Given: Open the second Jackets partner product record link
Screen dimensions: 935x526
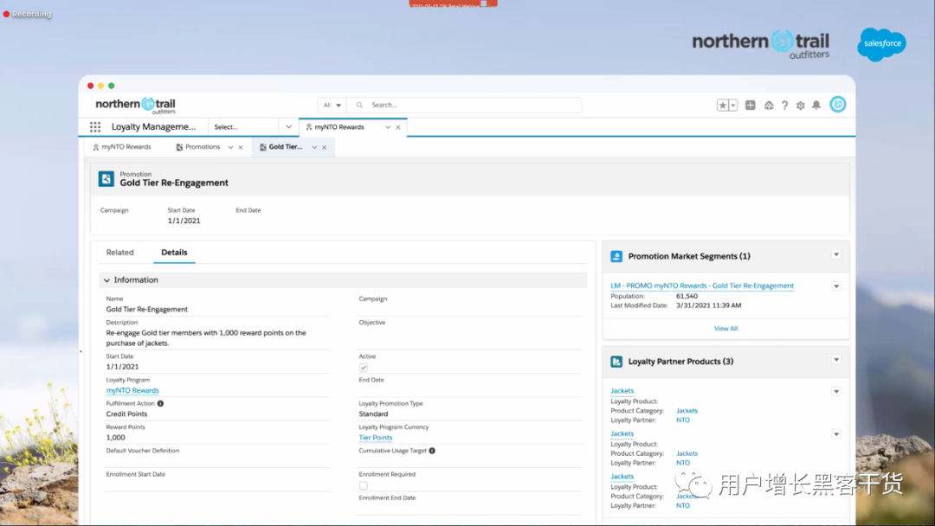Looking at the screenshot, I should (x=622, y=433).
